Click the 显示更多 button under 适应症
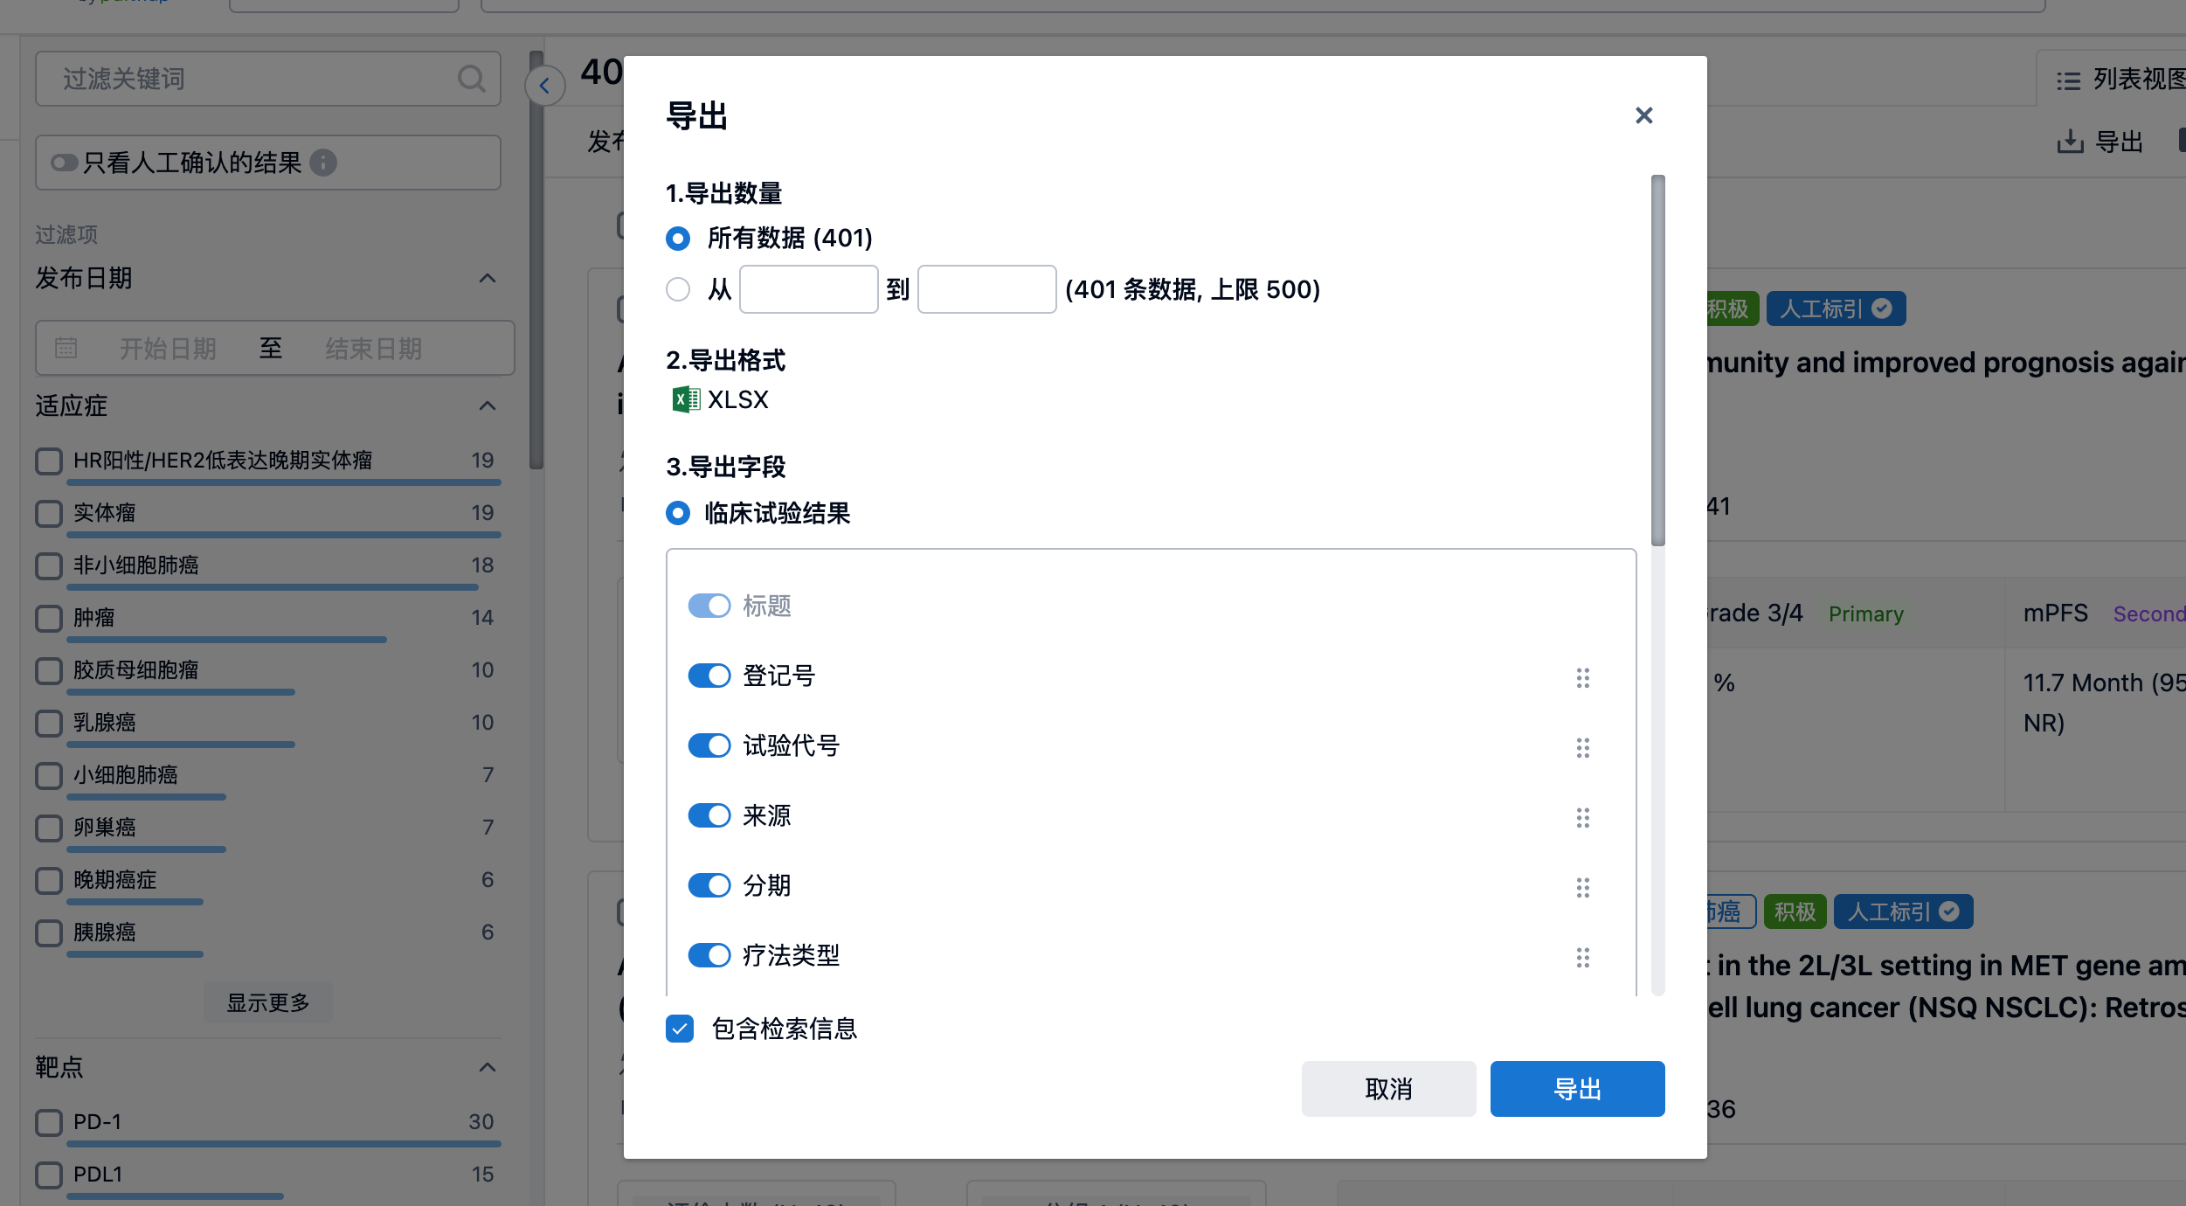The image size is (2186, 1206). tap(268, 1002)
